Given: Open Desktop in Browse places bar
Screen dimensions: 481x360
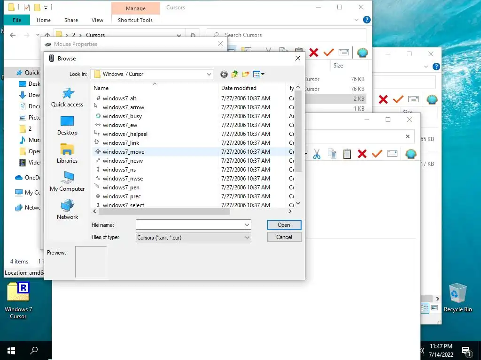Looking at the screenshot, I should [x=67, y=126].
